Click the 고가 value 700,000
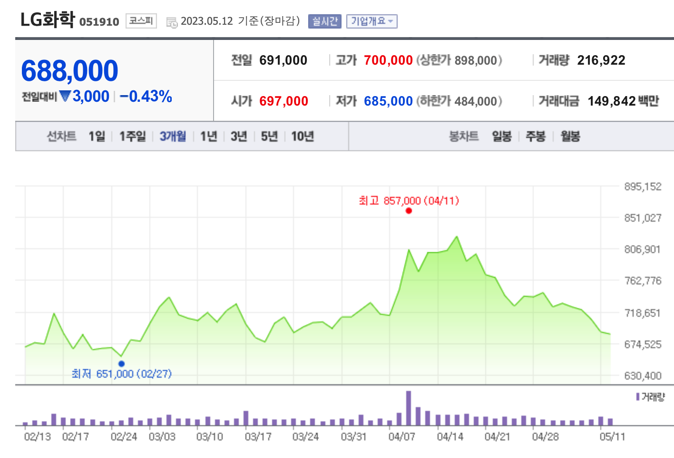Viewport: 674px width, 458px height. coord(388,60)
